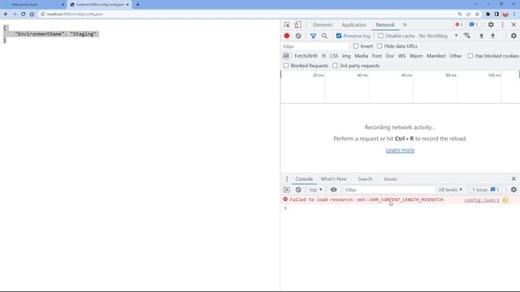Viewport: 520px width, 292px height.
Task: Activate the inspect element picker icon
Action: tap(287, 25)
